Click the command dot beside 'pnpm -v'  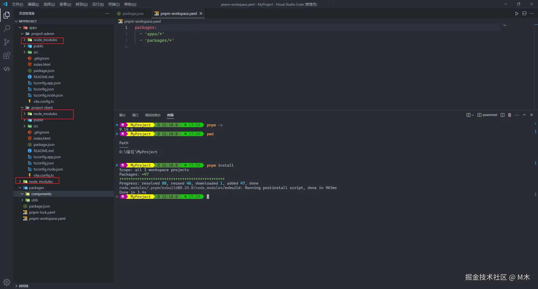[117, 125]
